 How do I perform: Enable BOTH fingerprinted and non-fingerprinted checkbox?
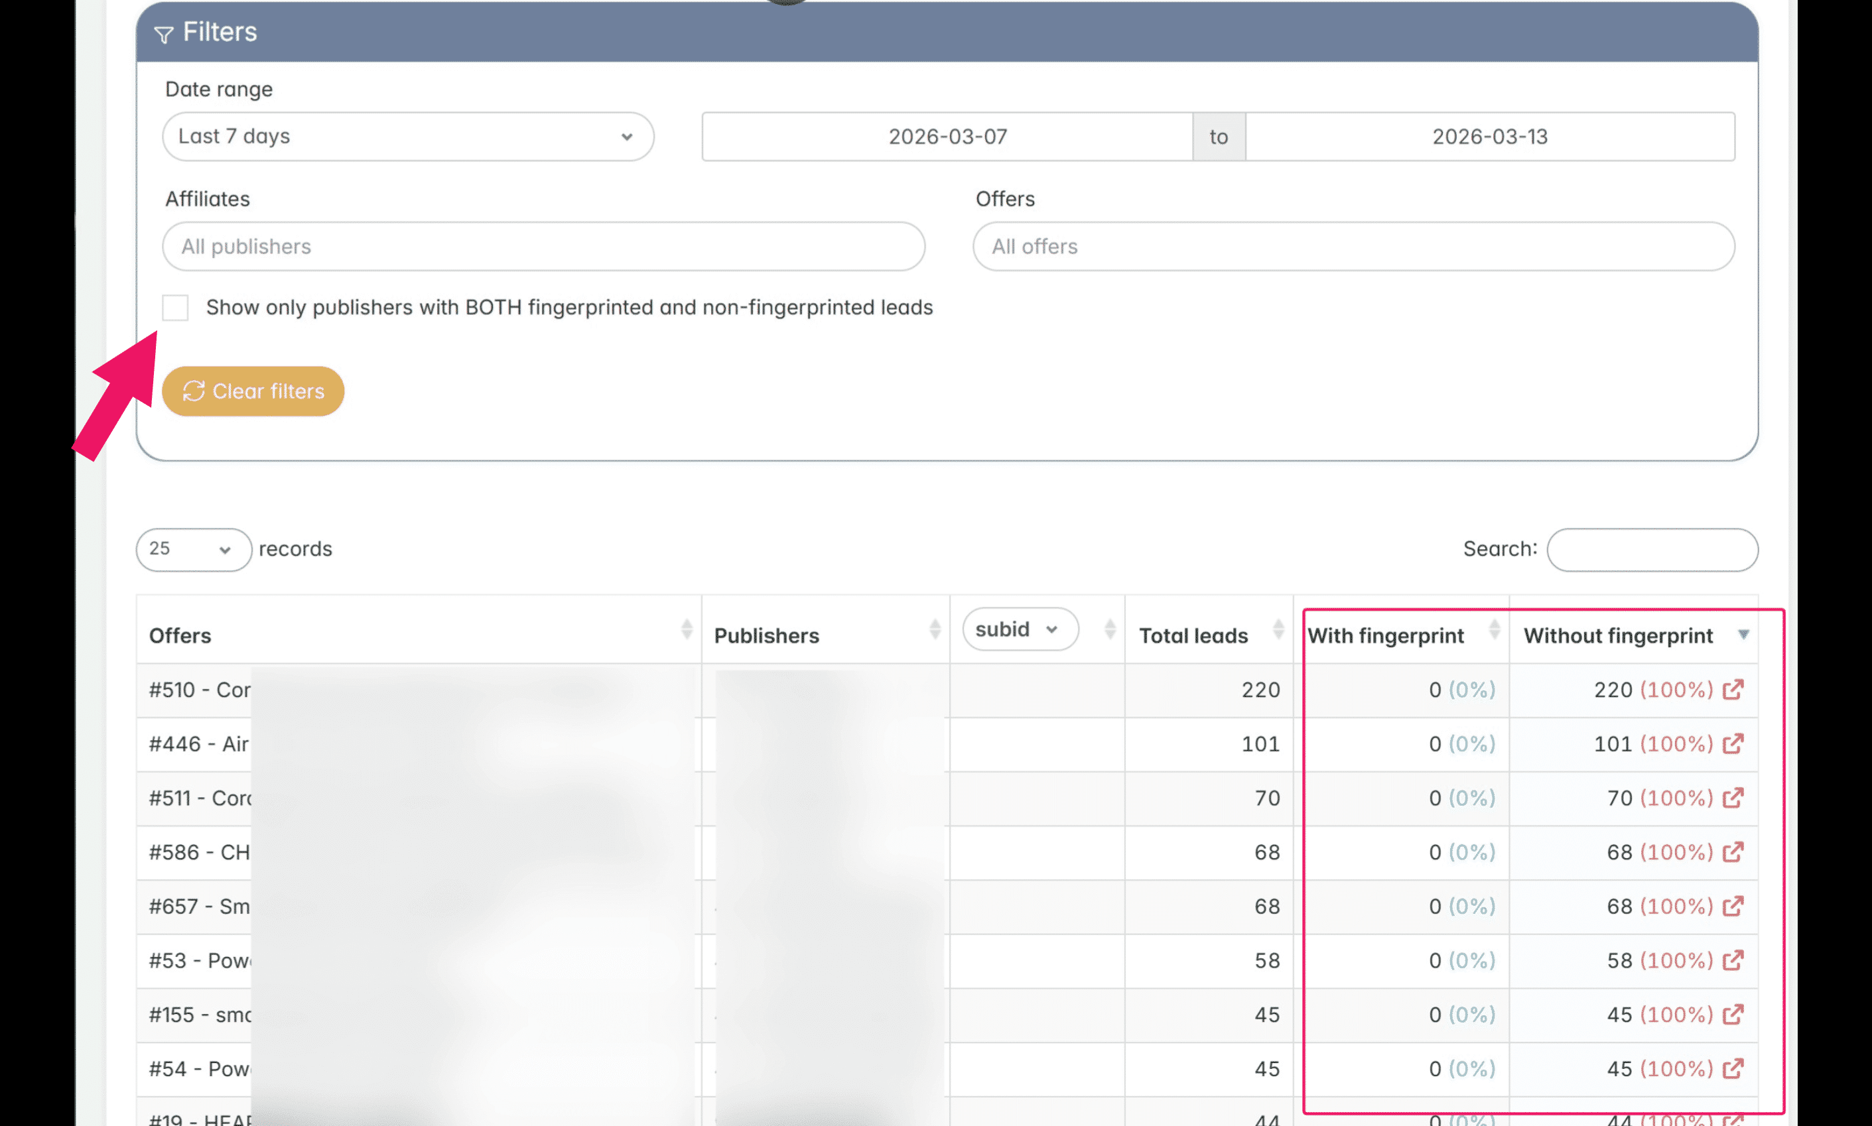click(175, 307)
